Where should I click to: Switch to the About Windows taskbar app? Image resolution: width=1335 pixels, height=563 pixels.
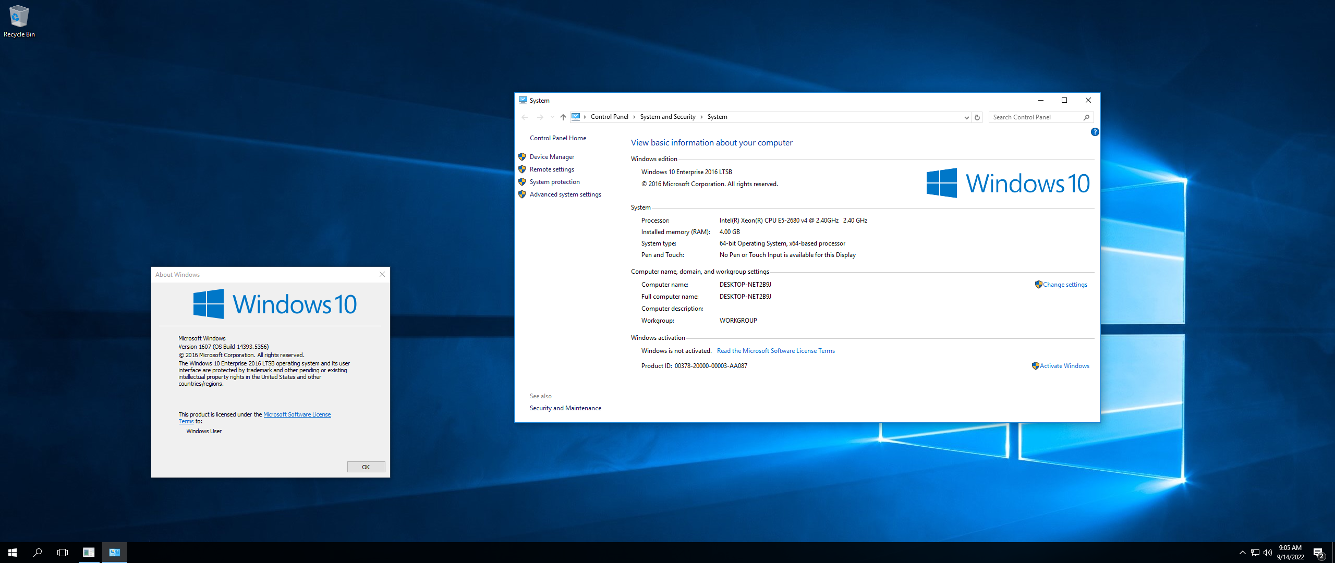click(89, 553)
